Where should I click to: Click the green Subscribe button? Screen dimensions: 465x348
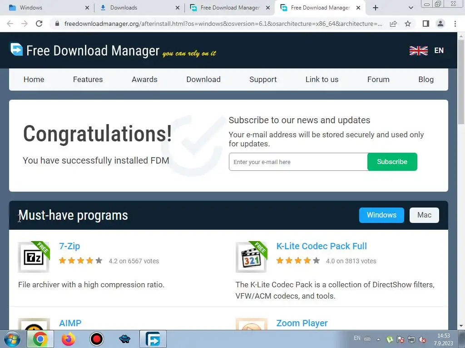pyautogui.click(x=392, y=162)
